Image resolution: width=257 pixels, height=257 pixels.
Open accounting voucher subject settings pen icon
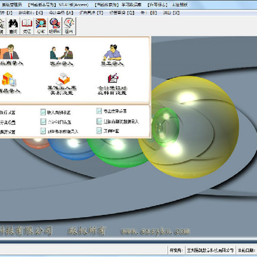pyautogui.click(x=112, y=84)
